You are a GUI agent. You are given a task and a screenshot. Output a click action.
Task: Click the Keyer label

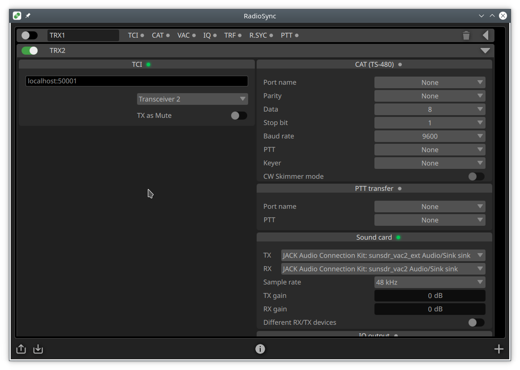click(x=272, y=163)
